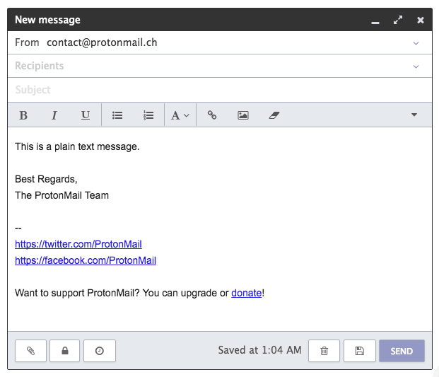
Task: Toggle italic formatting
Action: click(x=54, y=115)
